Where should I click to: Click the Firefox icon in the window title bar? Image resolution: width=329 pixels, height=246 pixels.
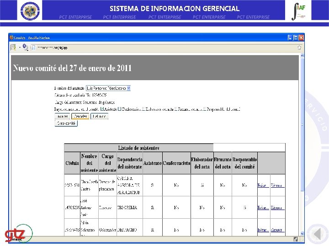11,37
